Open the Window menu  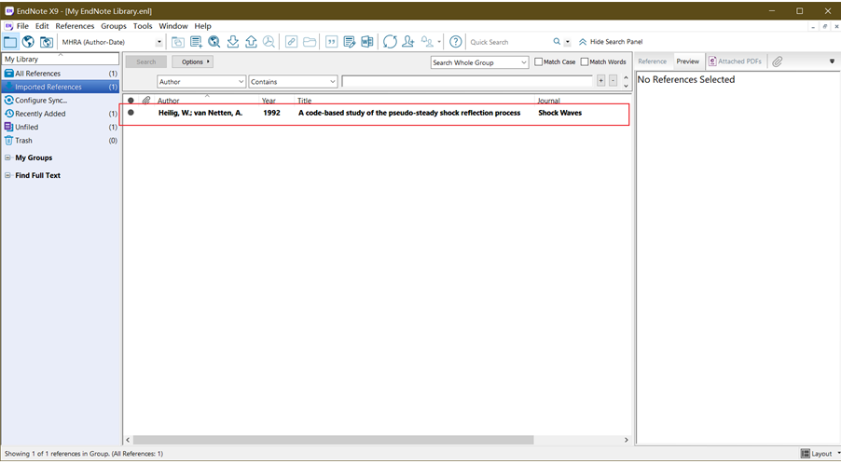point(173,26)
